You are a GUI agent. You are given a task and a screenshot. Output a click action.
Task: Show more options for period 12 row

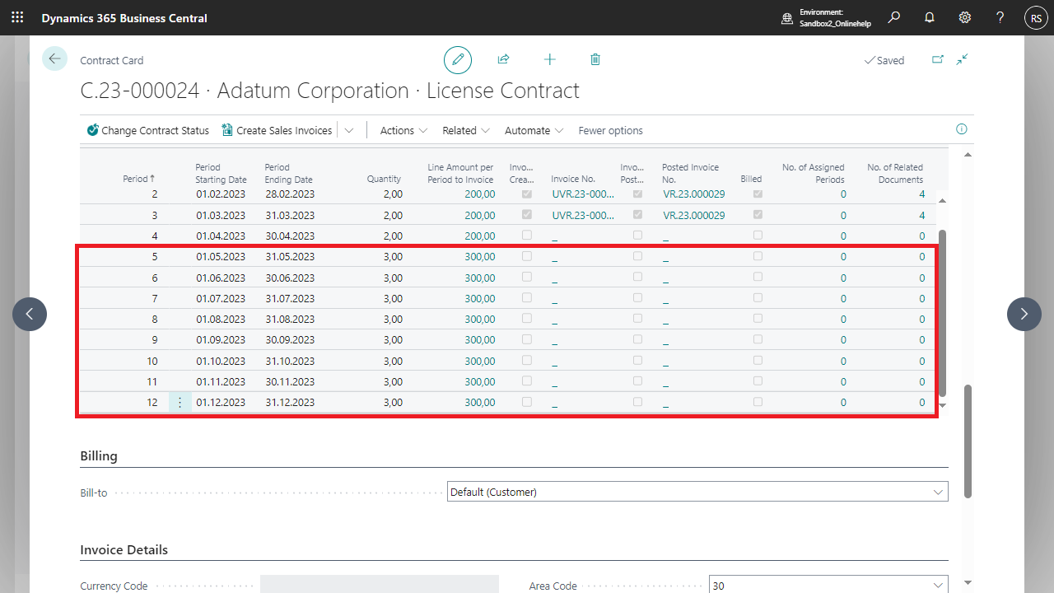[x=180, y=403]
